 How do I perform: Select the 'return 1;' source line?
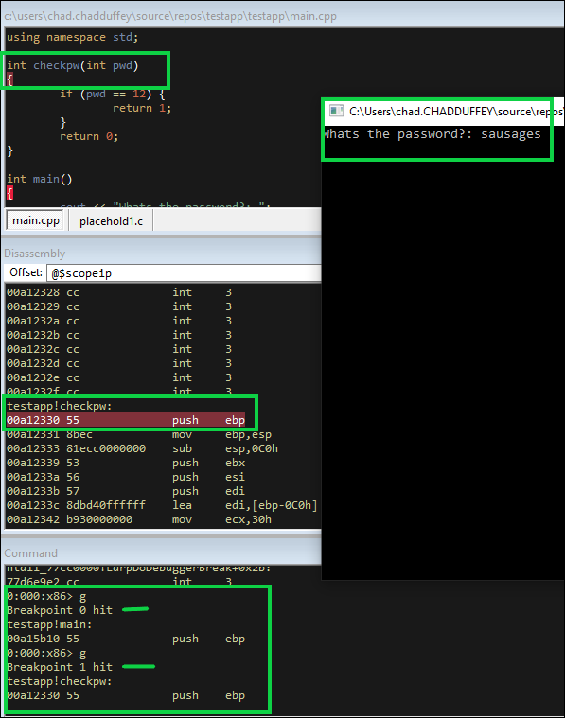142,108
